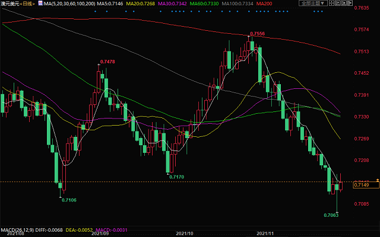Click the MA settings icon before MA(5,20,30...)
The height and width of the screenshot is (237, 380).
tap(40, 4)
